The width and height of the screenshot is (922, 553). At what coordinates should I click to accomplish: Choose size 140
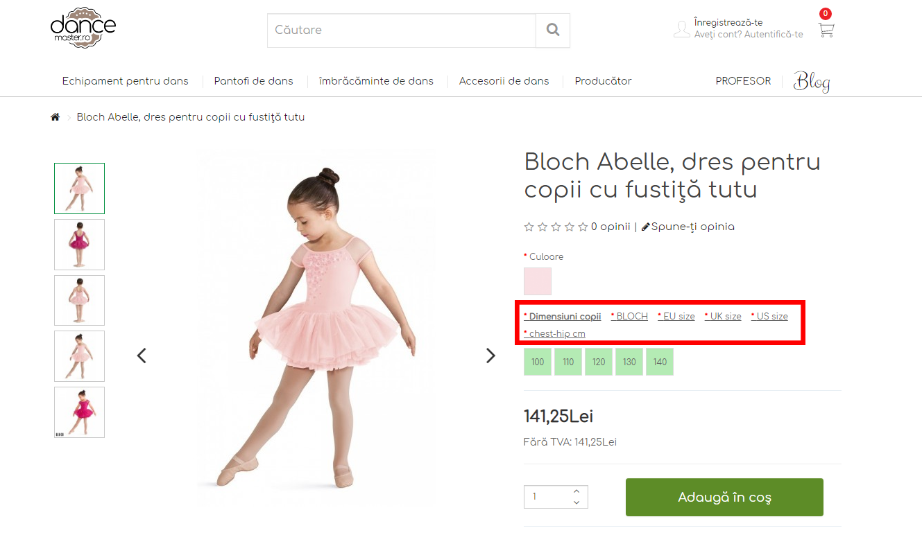(660, 362)
